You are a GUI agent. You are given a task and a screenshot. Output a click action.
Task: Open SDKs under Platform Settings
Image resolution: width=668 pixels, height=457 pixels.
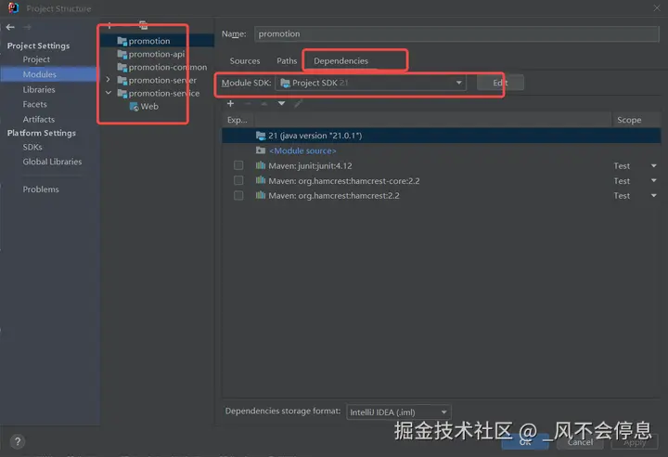click(32, 147)
